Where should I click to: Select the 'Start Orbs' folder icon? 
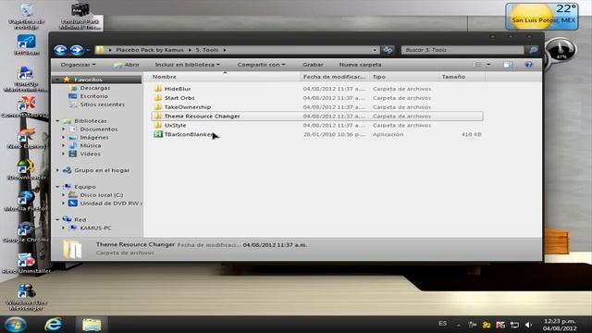(158, 98)
